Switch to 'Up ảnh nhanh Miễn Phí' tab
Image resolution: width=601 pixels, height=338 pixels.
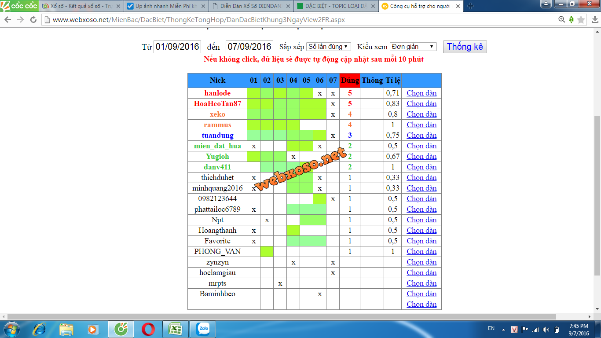165,6
